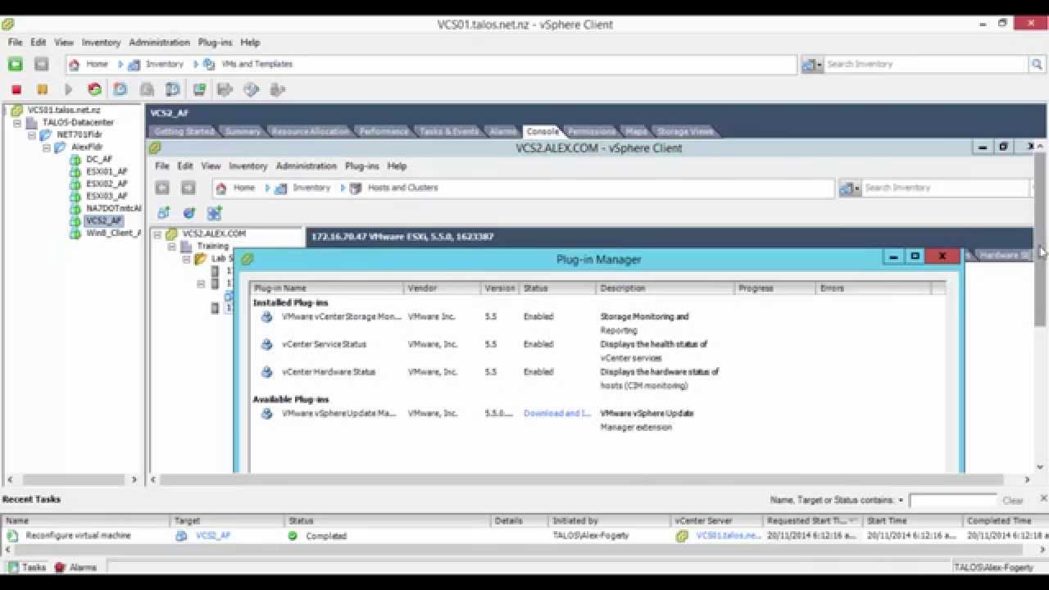Select the Win8_Client virtual machine
This screenshot has height=590, width=1049.
[113, 234]
